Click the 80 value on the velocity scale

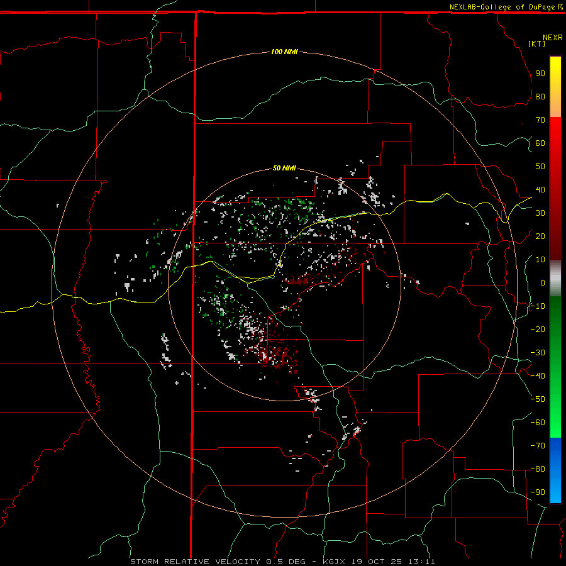tap(540, 96)
